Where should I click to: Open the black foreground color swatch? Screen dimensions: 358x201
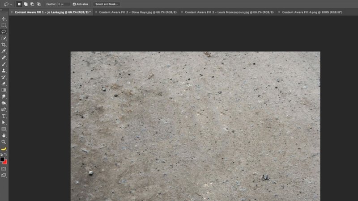2,159
